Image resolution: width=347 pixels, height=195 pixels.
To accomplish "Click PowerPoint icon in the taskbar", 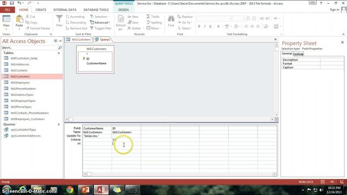I will pos(85,190).
